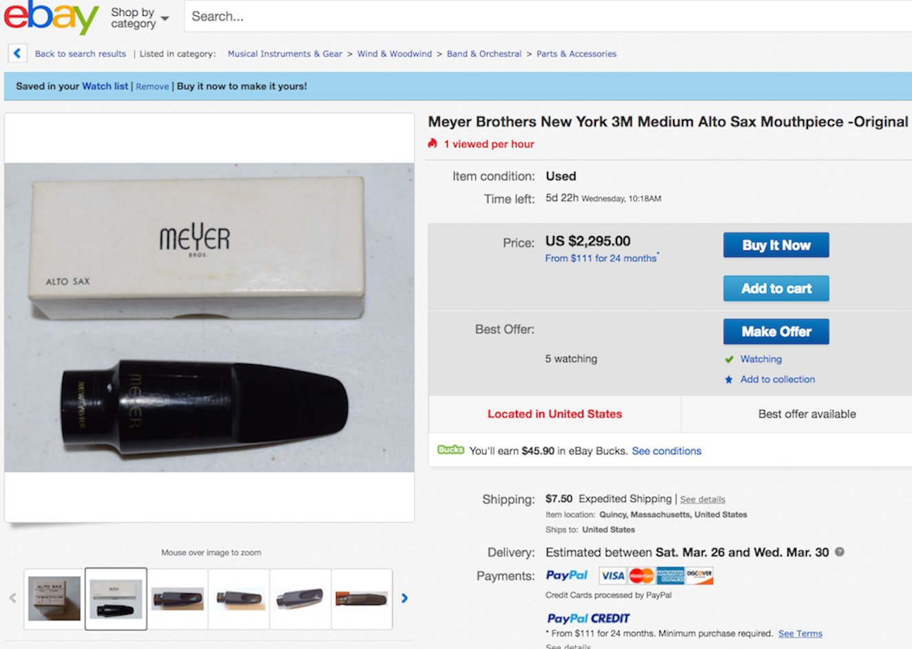The image size is (912, 649).
Task: Open See conditions link for eBay Bucks
Action: pos(666,451)
